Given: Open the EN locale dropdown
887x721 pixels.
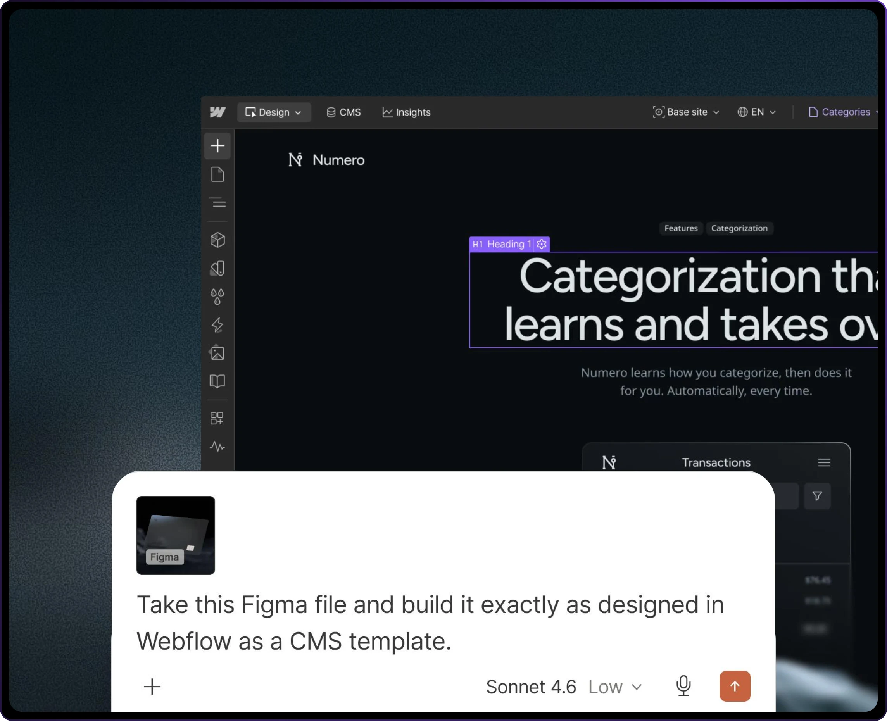Looking at the screenshot, I should pyautogui.click(x=757, y=112).
